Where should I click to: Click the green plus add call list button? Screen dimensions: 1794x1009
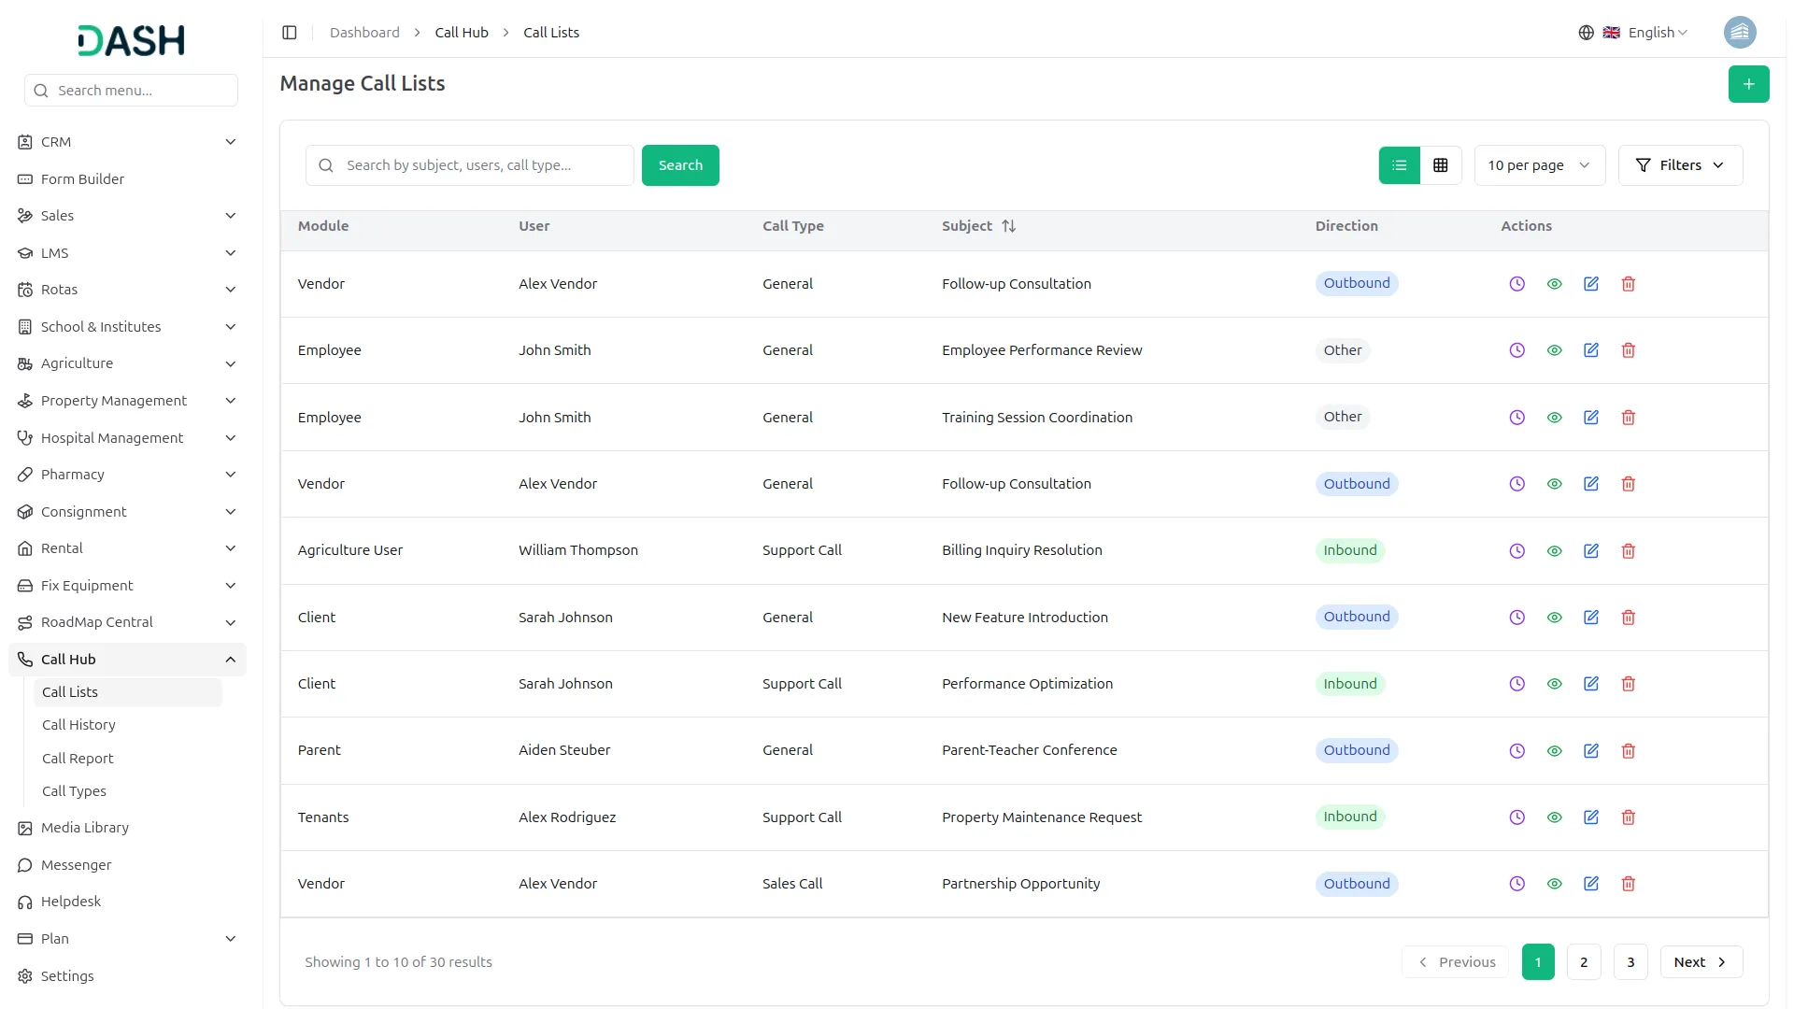pyautogui.click(x=1748, y=84)
